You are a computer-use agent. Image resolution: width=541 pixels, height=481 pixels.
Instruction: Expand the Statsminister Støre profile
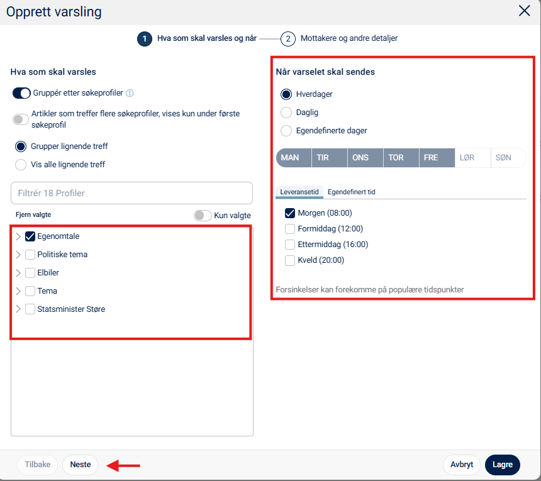click(18, 309)
